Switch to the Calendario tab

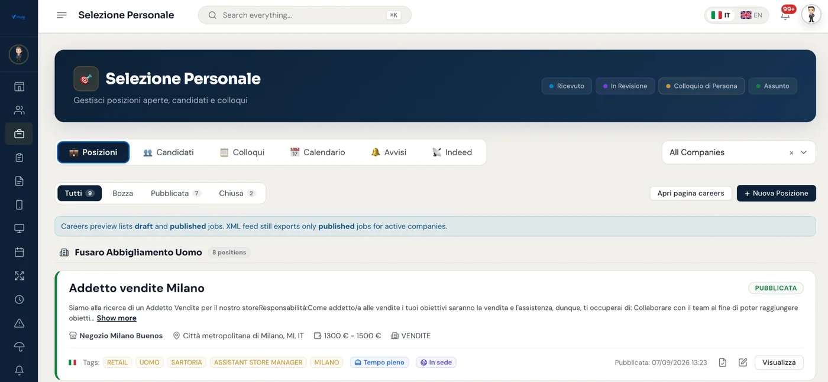318,152
